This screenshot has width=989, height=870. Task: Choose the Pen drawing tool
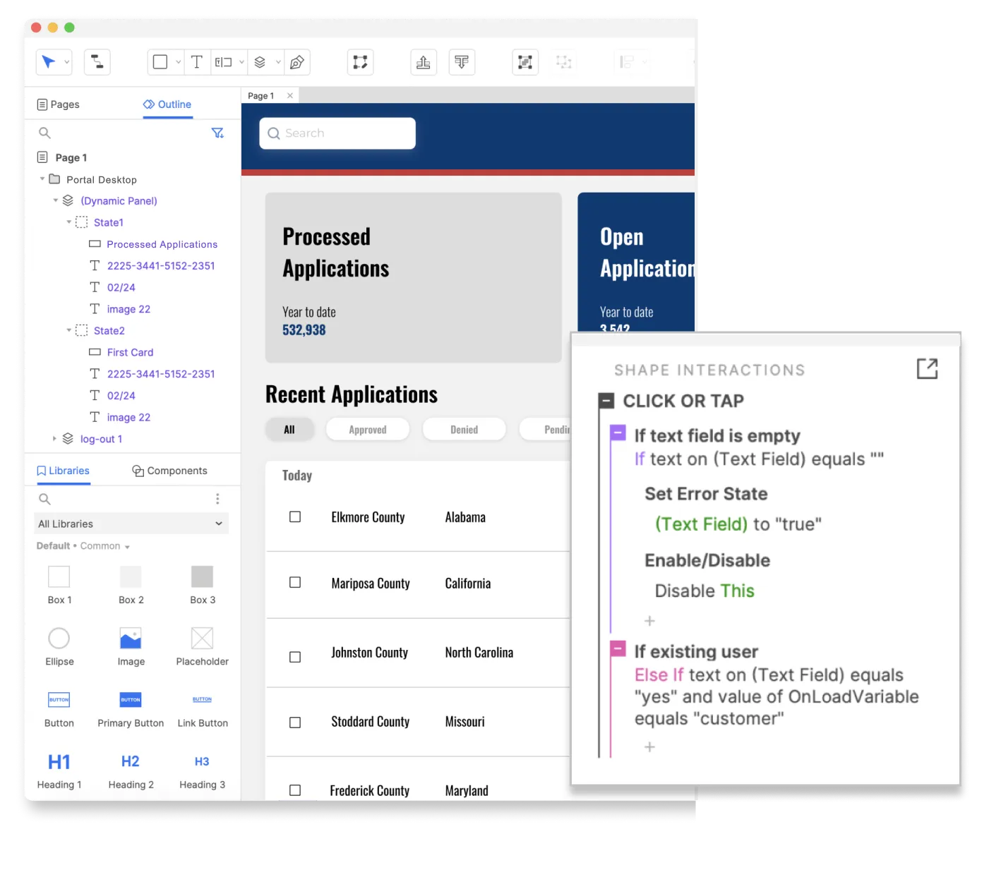[297, 62]
